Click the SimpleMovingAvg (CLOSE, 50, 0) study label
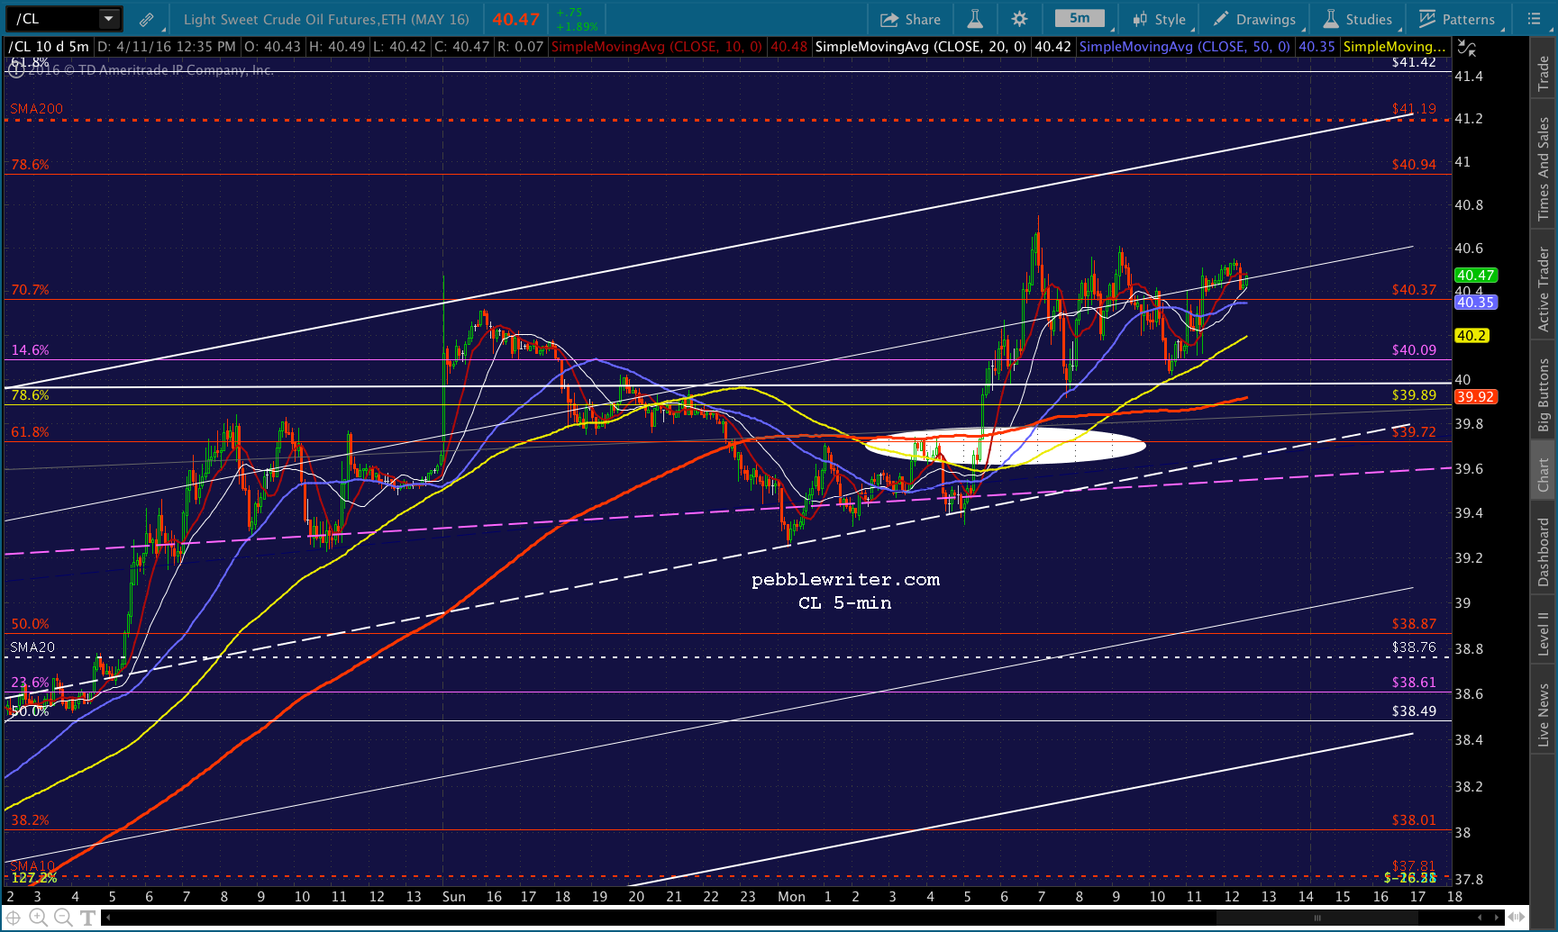Screen dimensions: 1558x932 [x=1185, y=47]
